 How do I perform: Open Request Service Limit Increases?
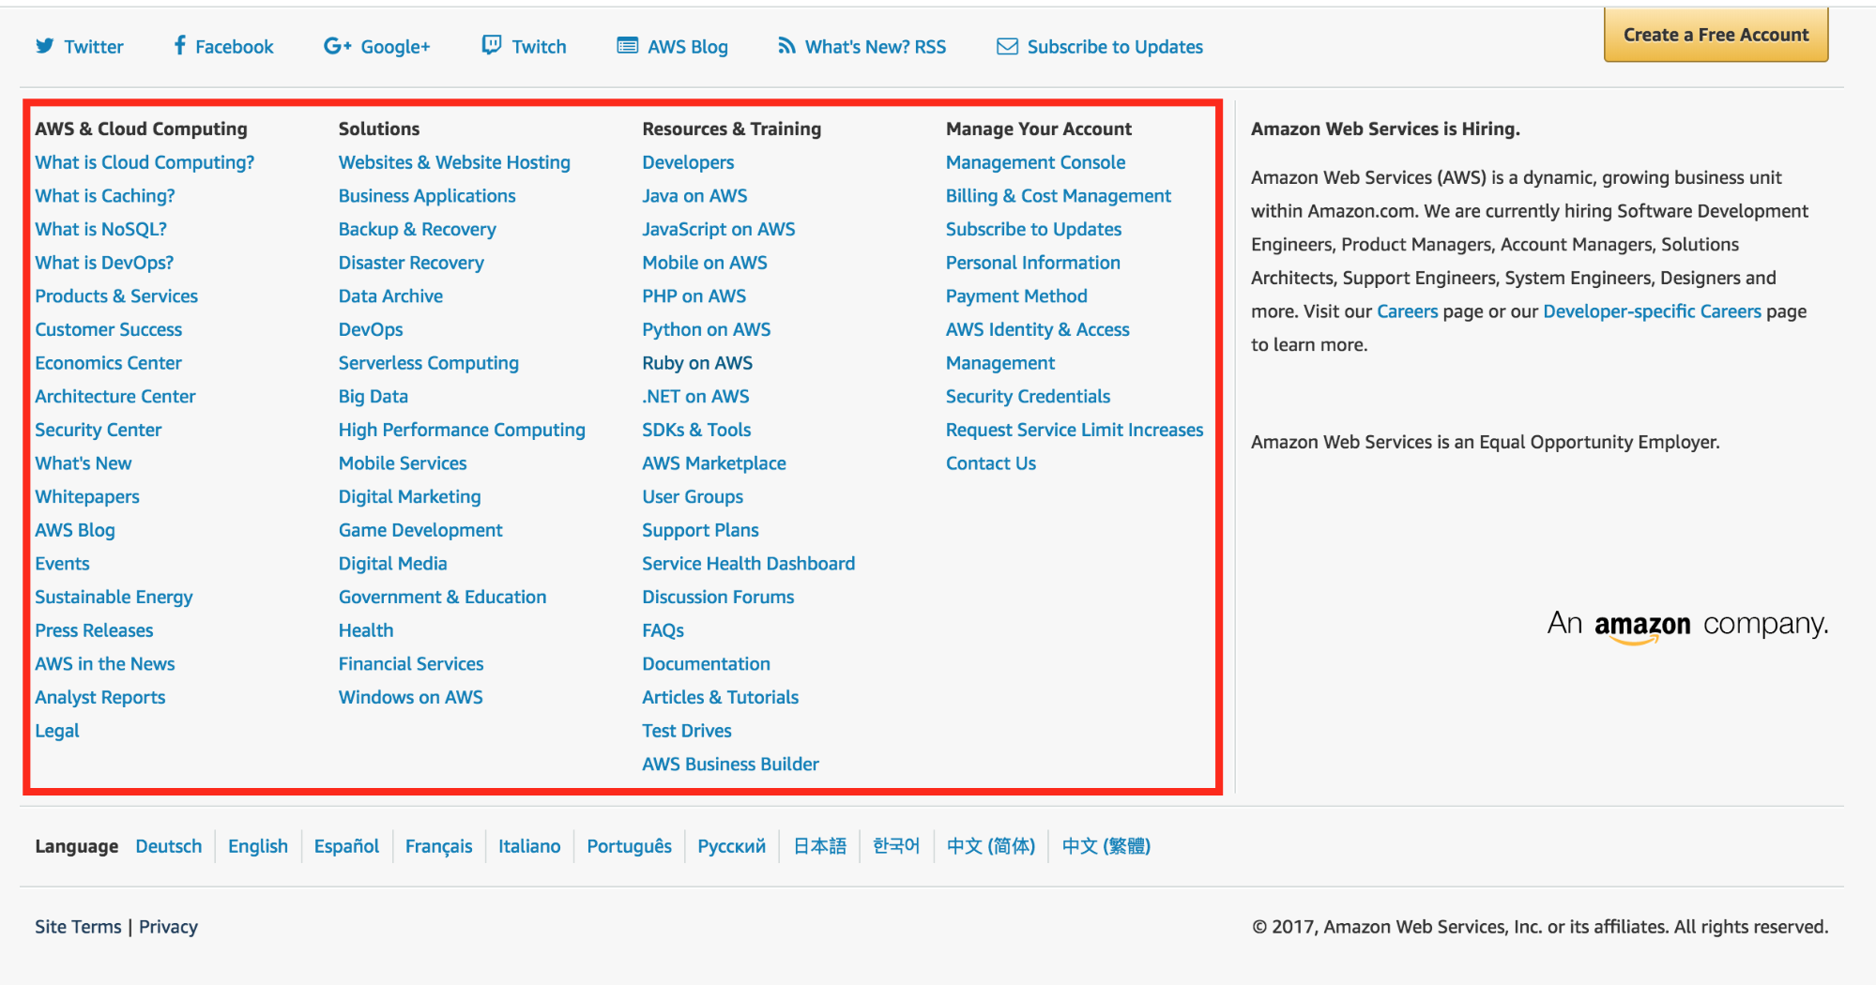click(x=1075, y=430)
